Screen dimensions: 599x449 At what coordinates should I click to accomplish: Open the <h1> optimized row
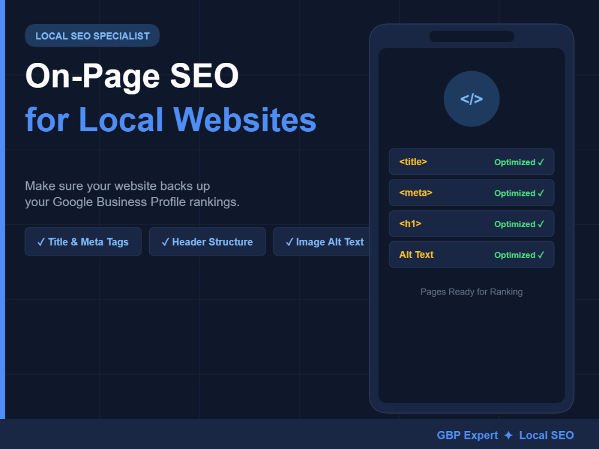tap(471, 224)
